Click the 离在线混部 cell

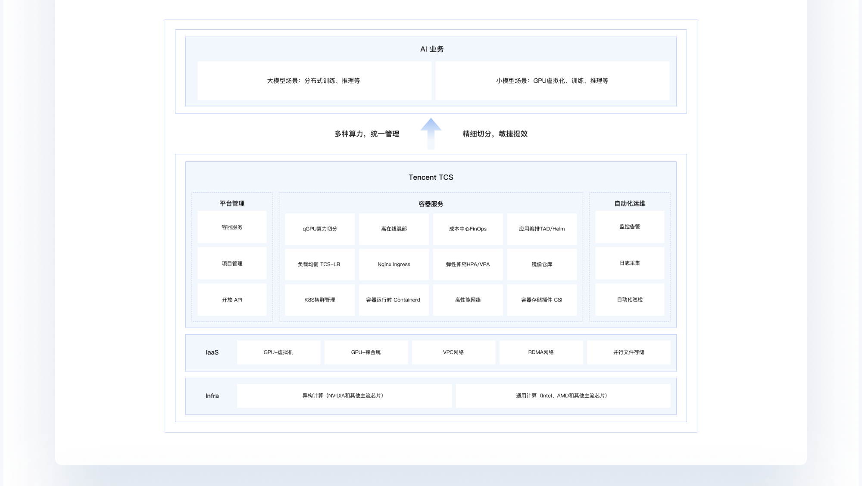point(394,229)
